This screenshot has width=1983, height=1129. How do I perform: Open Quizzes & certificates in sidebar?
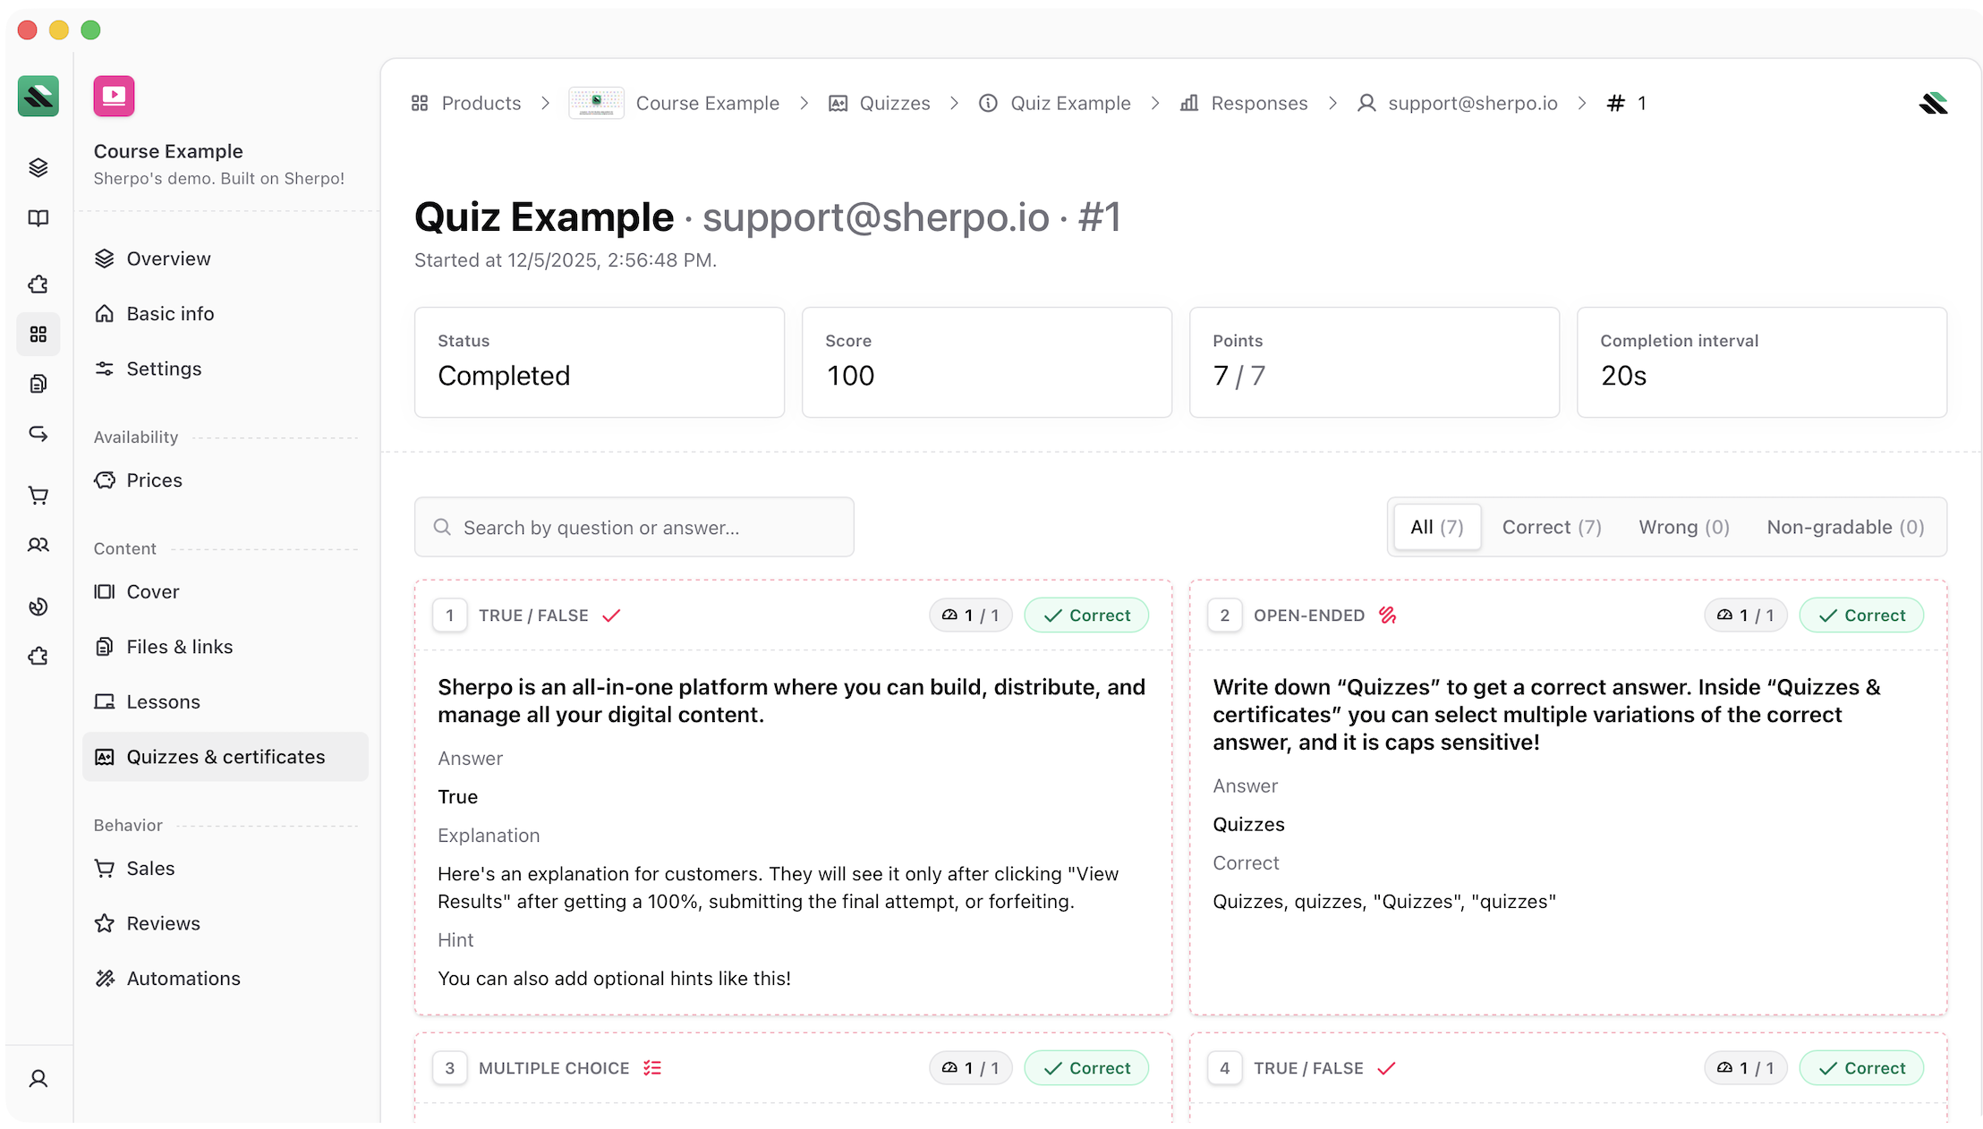tap(226, 757)
